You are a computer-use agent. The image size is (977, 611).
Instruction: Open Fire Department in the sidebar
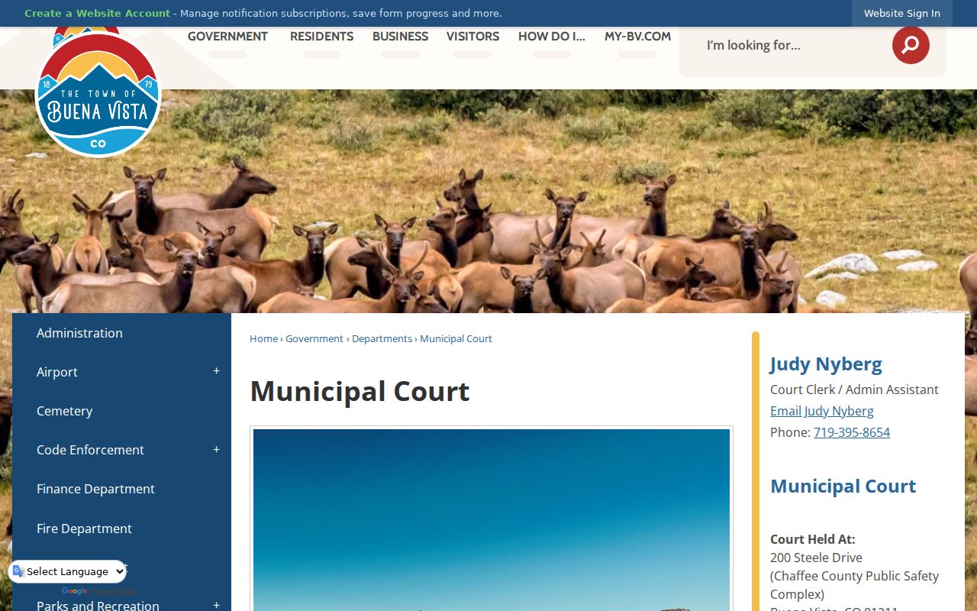tap(84, 529)
